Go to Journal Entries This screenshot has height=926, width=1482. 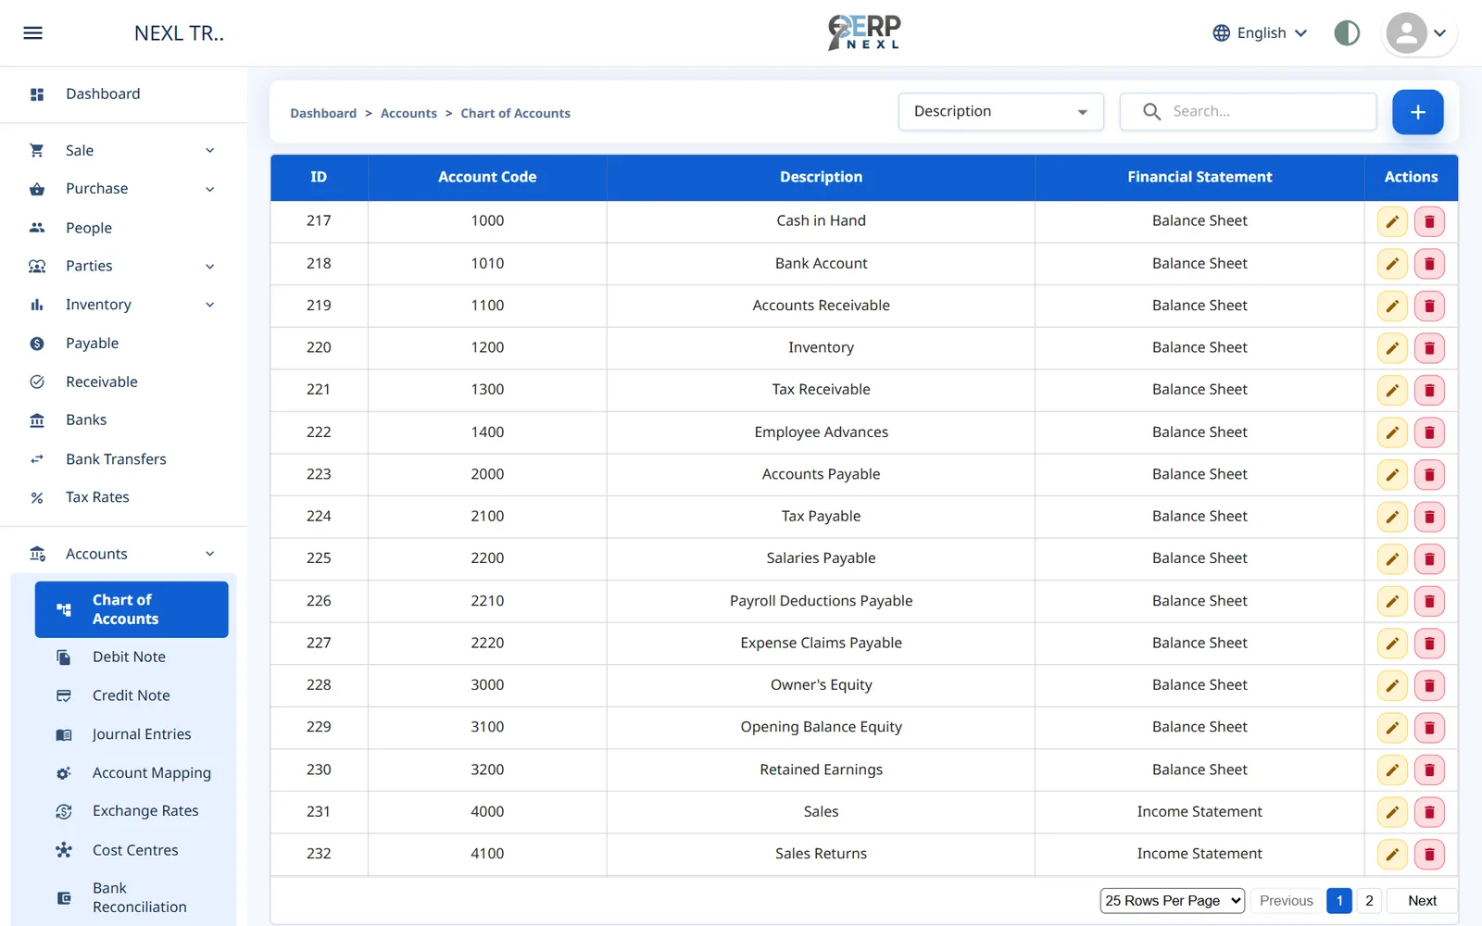click(x=132, y=734)
